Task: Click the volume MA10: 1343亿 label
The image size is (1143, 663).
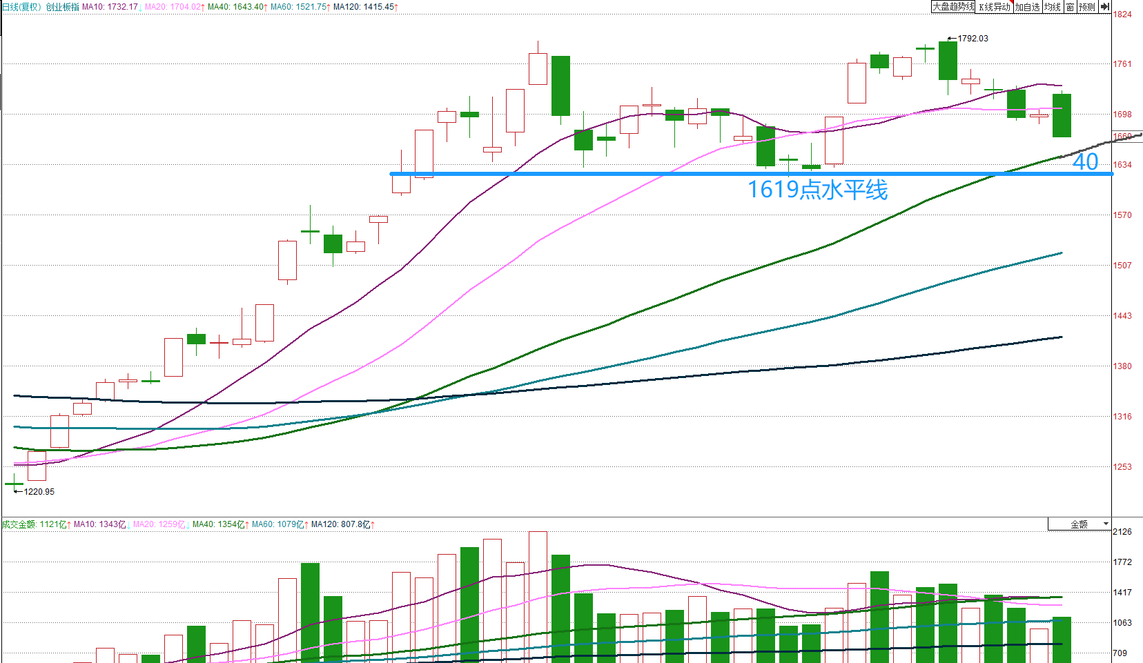Action: (102, 524)
